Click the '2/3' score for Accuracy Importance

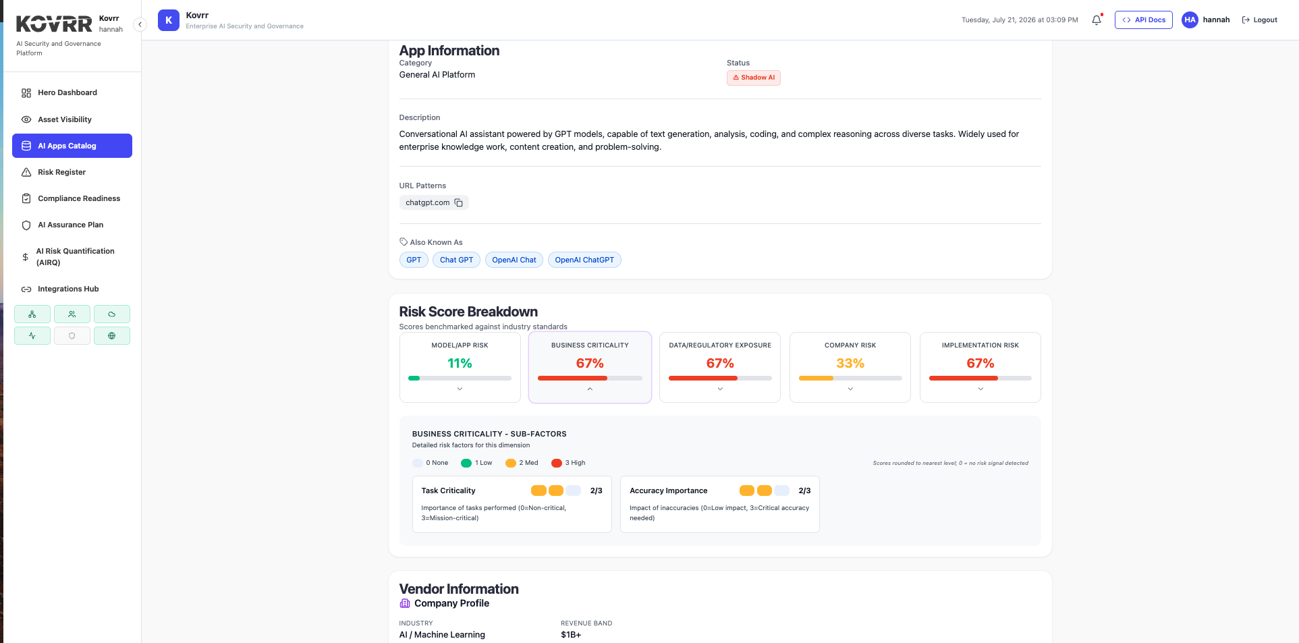pos(804,491)
